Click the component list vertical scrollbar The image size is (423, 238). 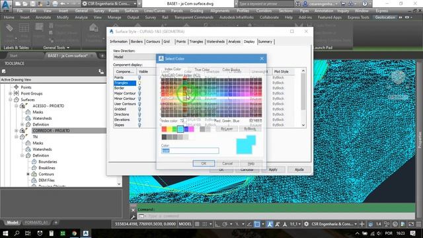point(303,98)
